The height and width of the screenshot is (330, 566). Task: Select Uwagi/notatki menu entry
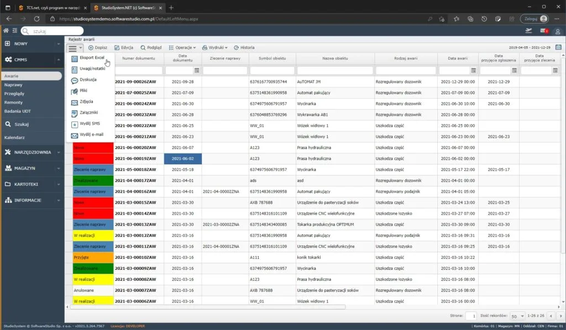(x=89, y=68)
